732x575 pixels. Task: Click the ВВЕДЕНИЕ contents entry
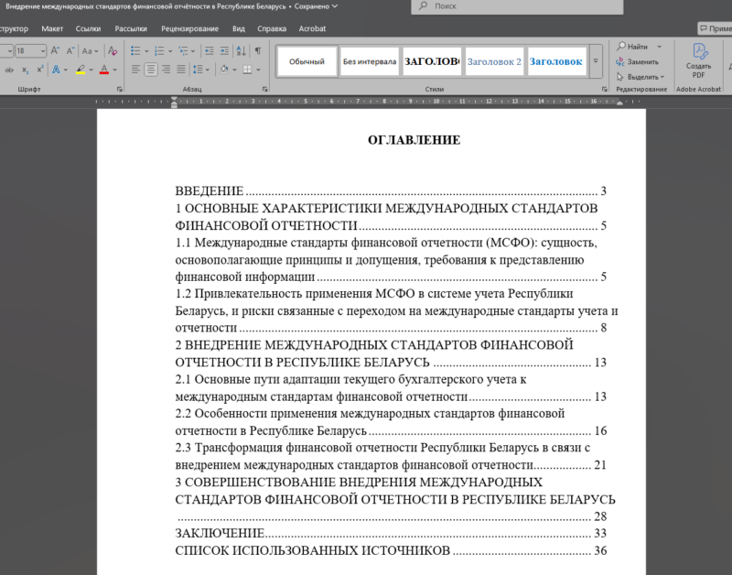point(391,191)
